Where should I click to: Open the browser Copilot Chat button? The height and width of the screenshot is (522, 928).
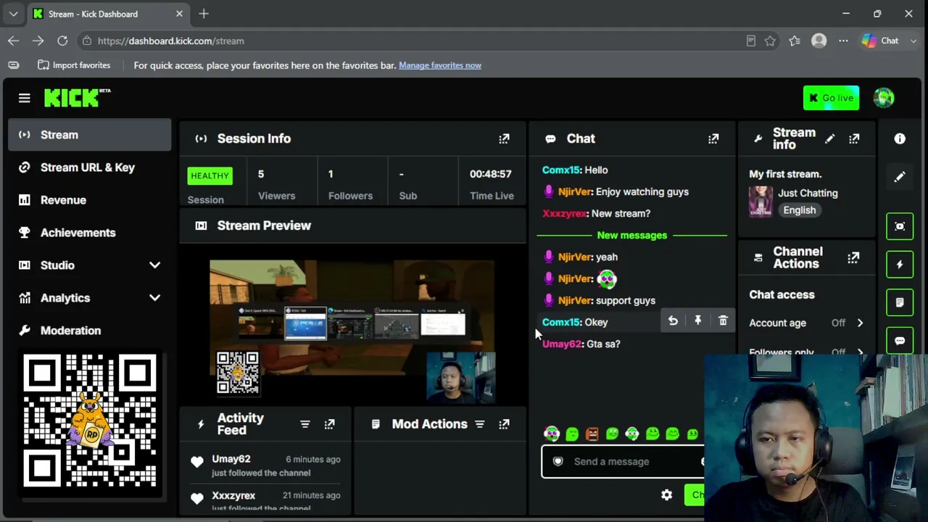(x=880, y=41)
